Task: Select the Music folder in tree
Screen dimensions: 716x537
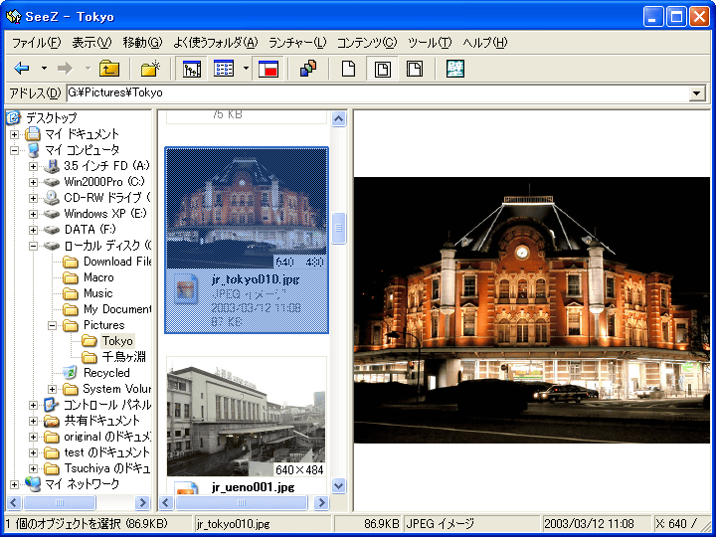Action: click(x=97, y=293)
